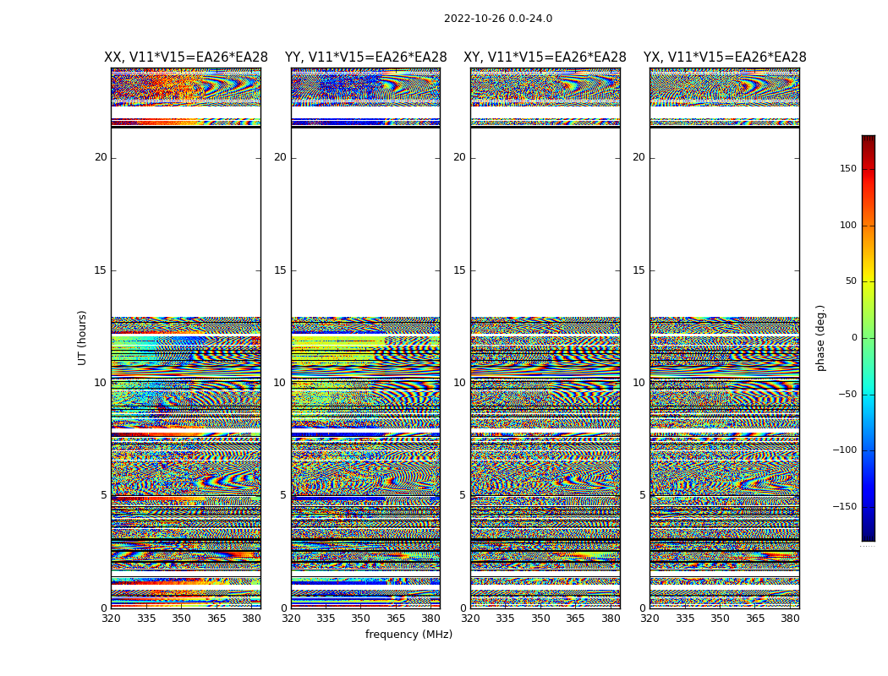Image resolution: width=888 pixels, height=676 pixels.
Task: Click the colorbar tick value −100
Action: [844, 450]
